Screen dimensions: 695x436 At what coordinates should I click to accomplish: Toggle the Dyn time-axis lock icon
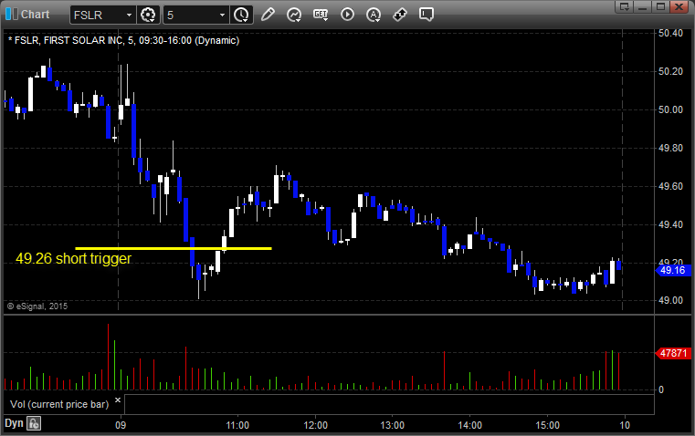[34, 423]
